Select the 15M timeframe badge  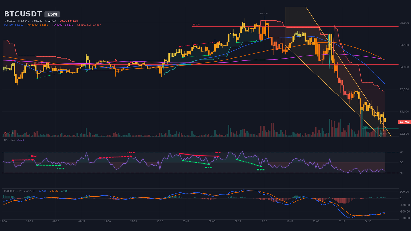tap(52, 14)
